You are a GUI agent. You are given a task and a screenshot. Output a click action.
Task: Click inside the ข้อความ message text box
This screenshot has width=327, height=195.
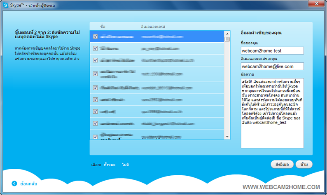(x=272, y=113)
